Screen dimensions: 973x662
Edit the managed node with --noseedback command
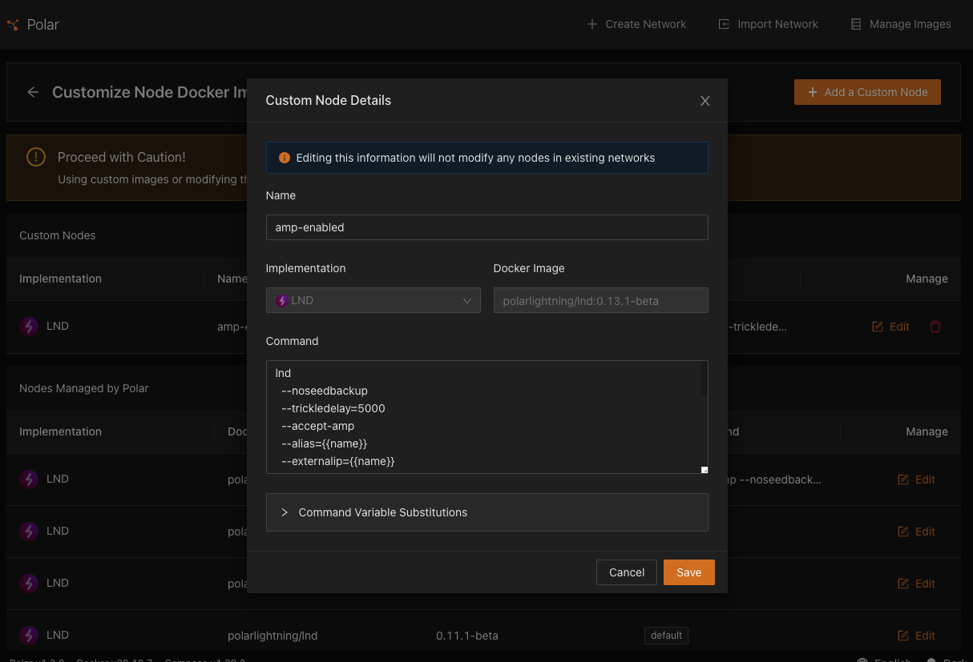[x=916, y=479]
